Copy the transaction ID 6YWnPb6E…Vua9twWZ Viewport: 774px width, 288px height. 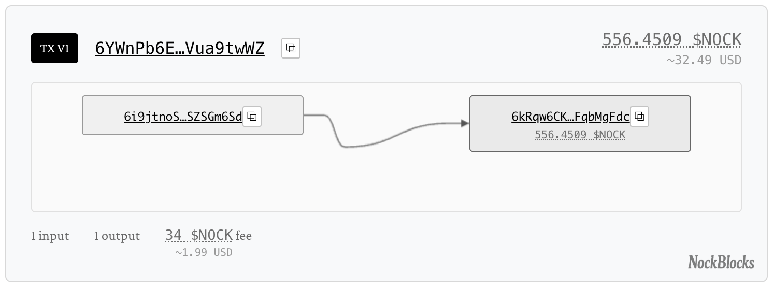291,48
